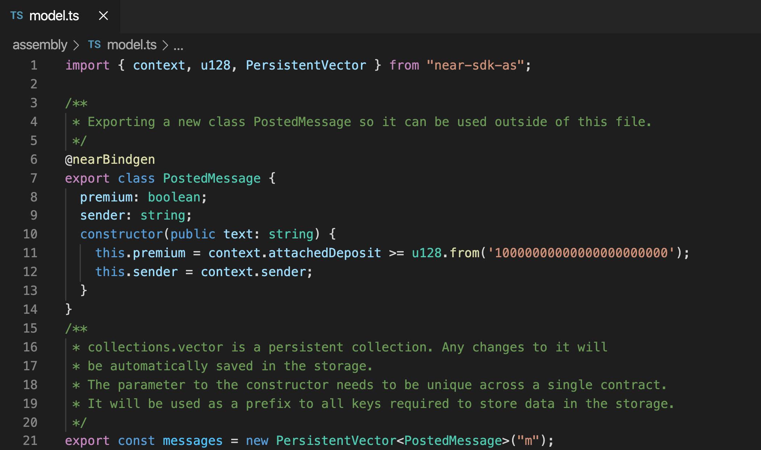Screen dimensions: 761x450
Task: Click the chevron after model.ts breadcrumb
Action: click(165, 45)
